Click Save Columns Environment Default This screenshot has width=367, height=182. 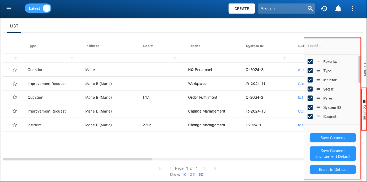click(333, 153)
